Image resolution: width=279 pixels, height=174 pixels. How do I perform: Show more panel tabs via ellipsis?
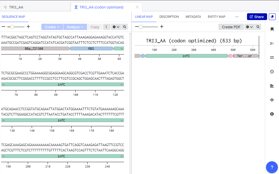237,17
